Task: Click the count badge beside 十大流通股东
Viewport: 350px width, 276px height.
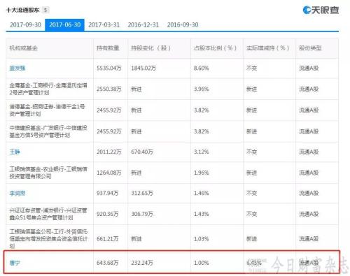Action: (x=45, y=10)
